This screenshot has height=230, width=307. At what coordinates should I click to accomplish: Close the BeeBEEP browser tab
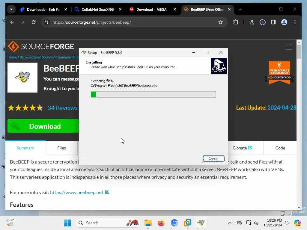(x=229, y=9)
